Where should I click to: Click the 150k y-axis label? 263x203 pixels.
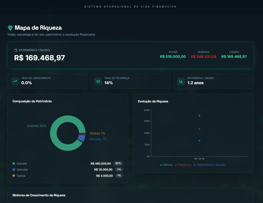point(147,145)
